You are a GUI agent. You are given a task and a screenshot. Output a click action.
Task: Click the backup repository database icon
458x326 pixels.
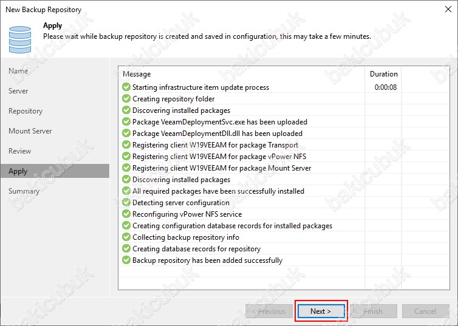point(20,39)
